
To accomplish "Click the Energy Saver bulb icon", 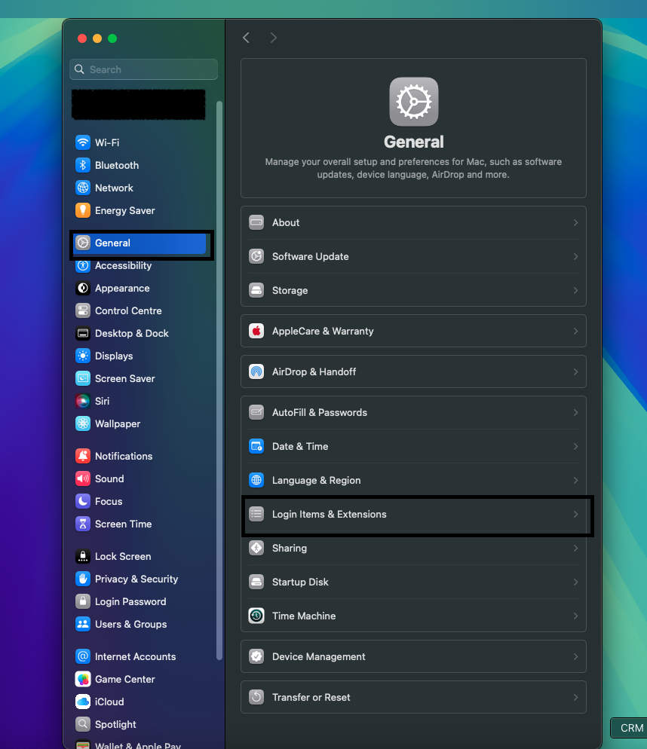I will [x=83, y=210].
